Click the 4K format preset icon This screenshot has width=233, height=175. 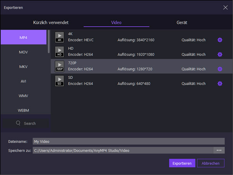click(59, 37)
